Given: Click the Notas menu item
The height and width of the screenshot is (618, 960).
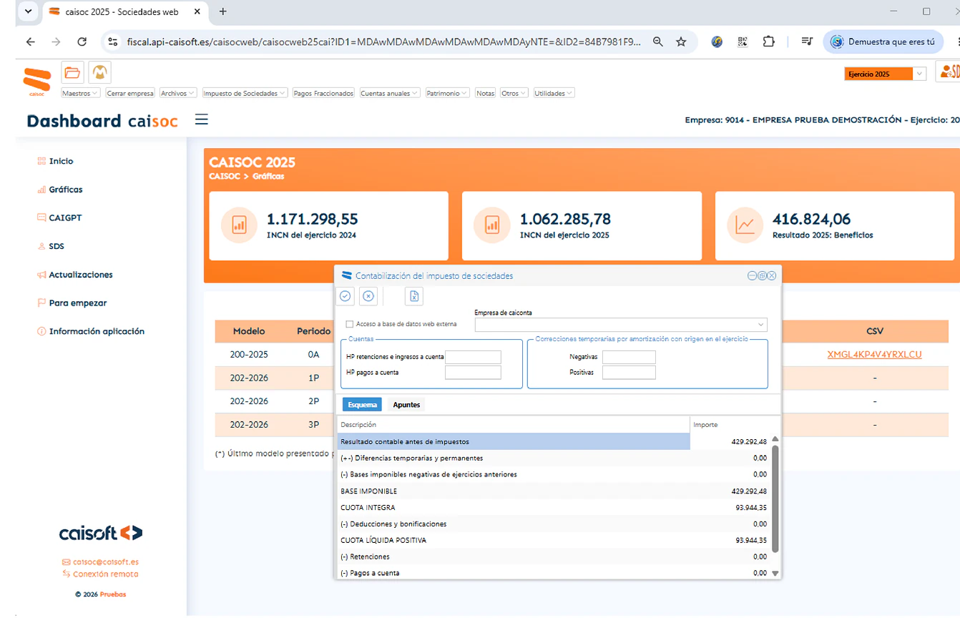Looking at the screenshot, I should tap(485, 93).
